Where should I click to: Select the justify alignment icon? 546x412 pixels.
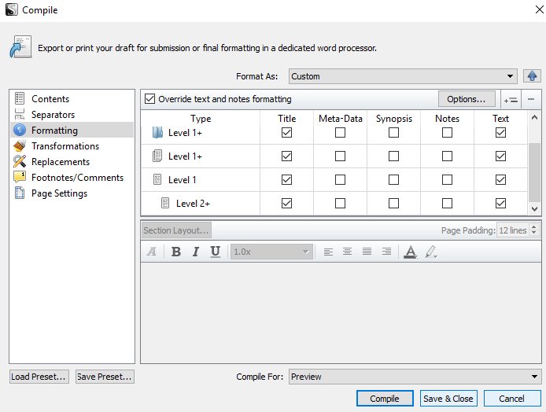(x=367, y=252)
